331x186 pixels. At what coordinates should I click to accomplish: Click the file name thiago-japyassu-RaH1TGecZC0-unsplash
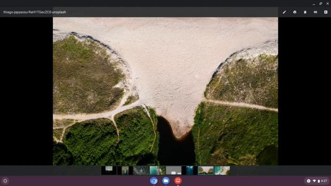35,12
